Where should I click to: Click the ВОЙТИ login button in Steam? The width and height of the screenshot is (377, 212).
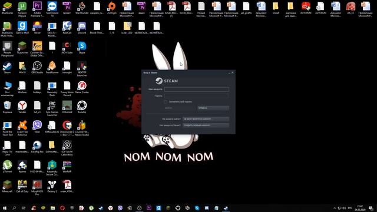tap(180, 108)
